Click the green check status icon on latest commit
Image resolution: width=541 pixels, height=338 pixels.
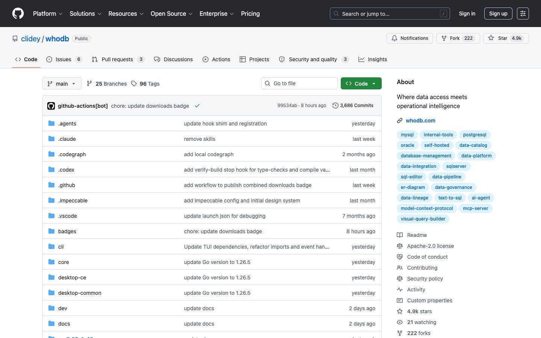pyautogui.click(x=197, y=106)
